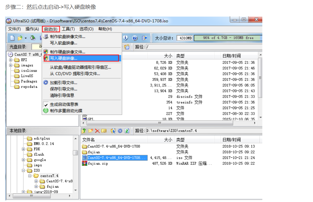
Task: Open the dropdown arrow beside Open icon
Action: 25,38
